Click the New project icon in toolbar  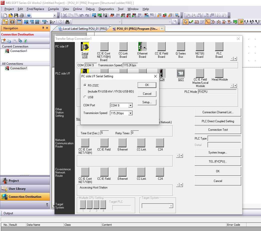coord(5,15)
